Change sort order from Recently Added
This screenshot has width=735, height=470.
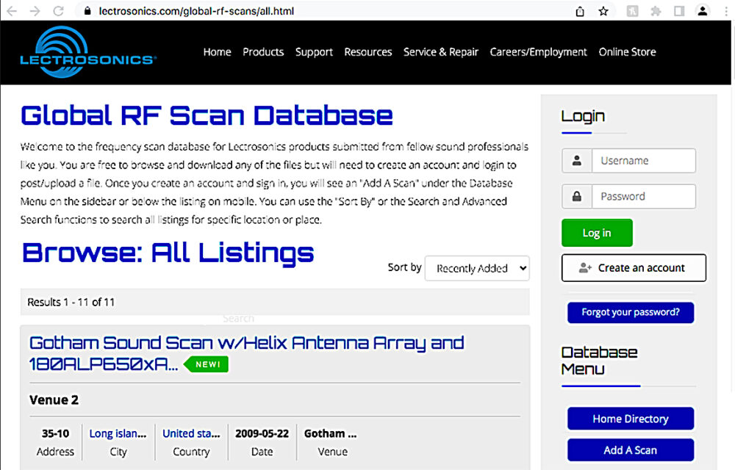[x=476, y=268]
